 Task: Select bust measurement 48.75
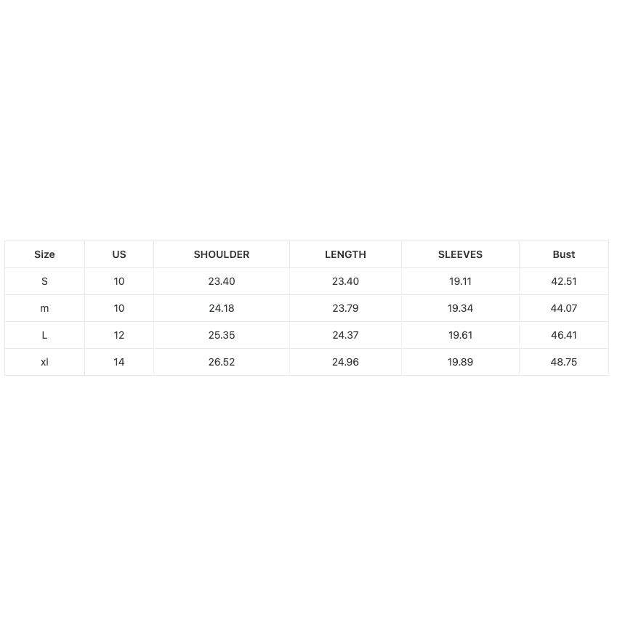[563, 362]
